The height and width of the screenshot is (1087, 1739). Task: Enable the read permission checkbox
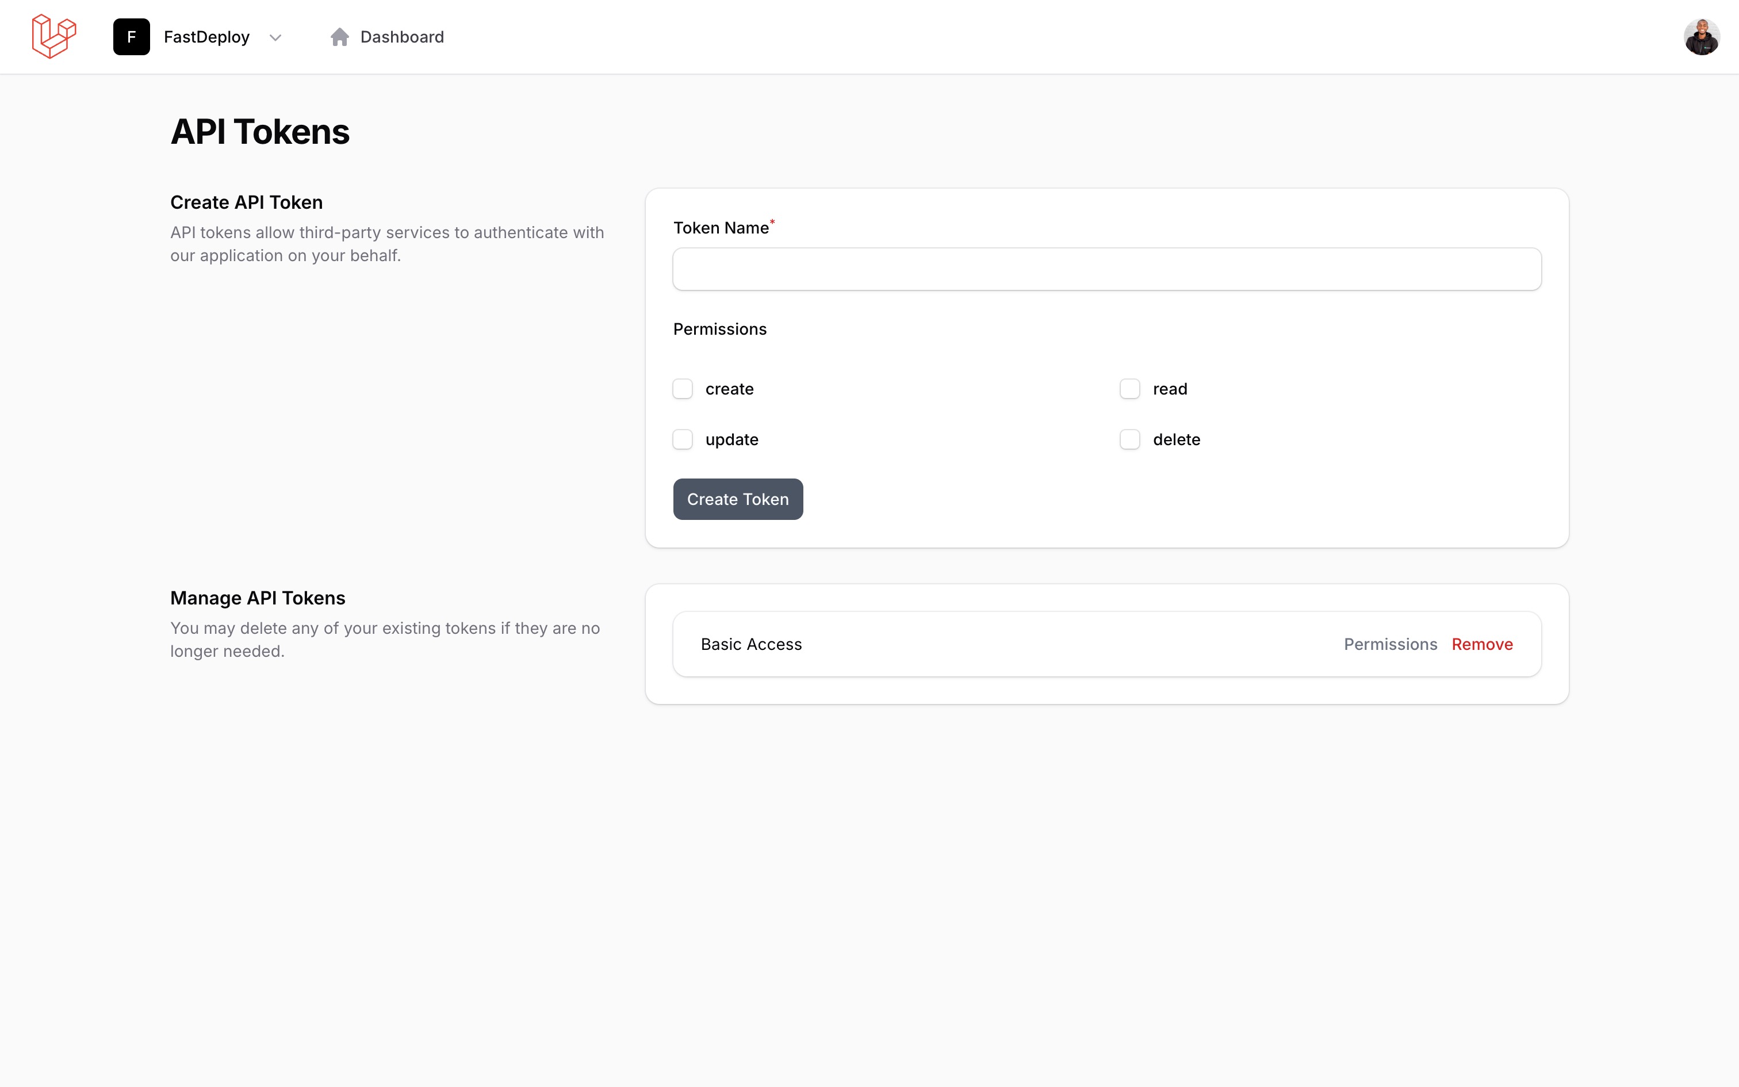(x=1129, y=389)
